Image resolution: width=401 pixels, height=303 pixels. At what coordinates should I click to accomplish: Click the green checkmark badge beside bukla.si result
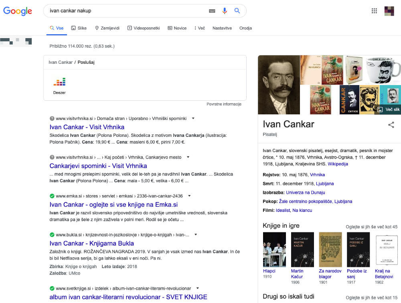tap(52, 235)
